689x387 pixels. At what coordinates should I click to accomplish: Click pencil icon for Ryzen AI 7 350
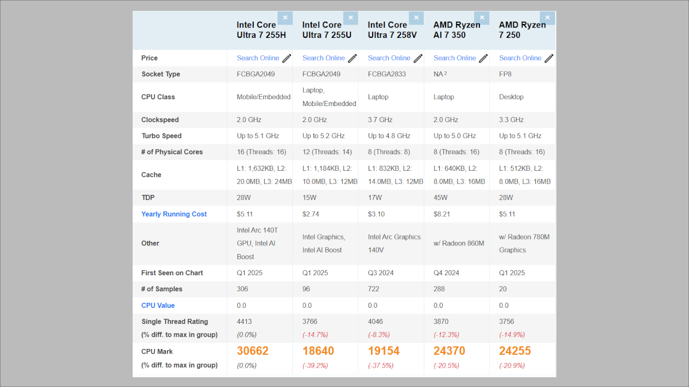pos(483,58)
